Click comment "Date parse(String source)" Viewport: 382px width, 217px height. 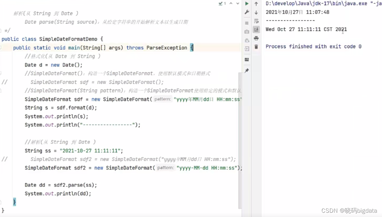(61, 22)
